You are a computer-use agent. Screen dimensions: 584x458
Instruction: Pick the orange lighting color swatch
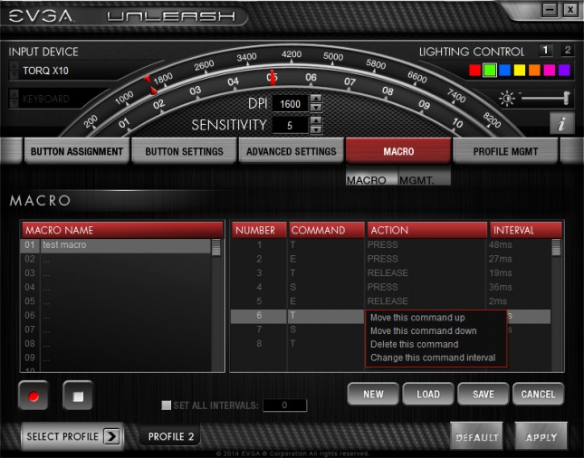(534, 70)
